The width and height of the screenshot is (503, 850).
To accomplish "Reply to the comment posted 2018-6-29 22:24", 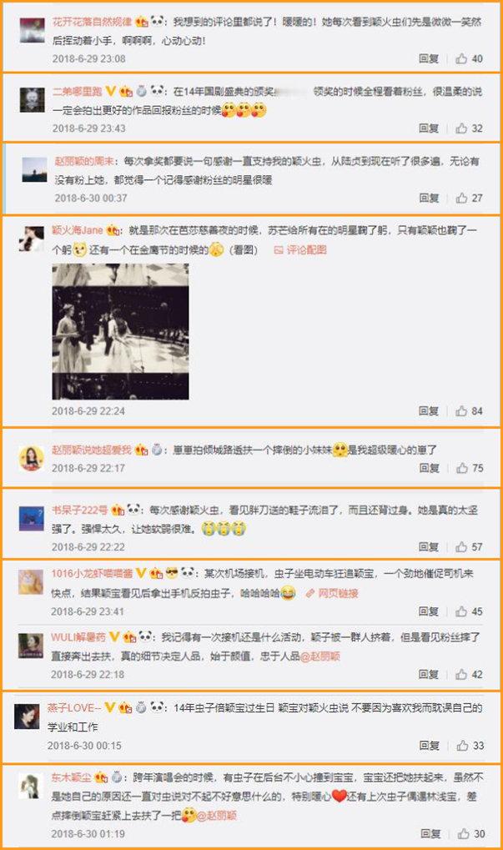I will 429,411.
